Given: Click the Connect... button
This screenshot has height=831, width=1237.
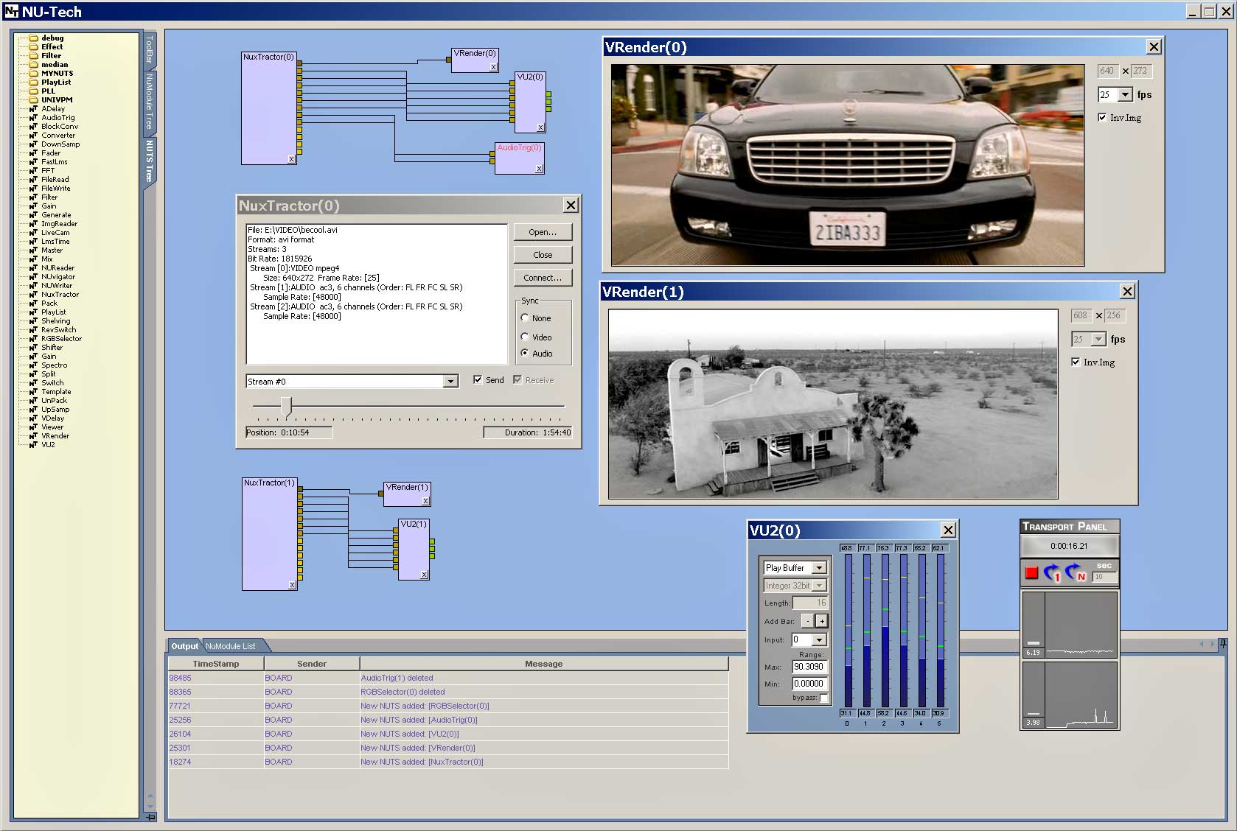Looking at the screenshot, I should pos(543,278).
